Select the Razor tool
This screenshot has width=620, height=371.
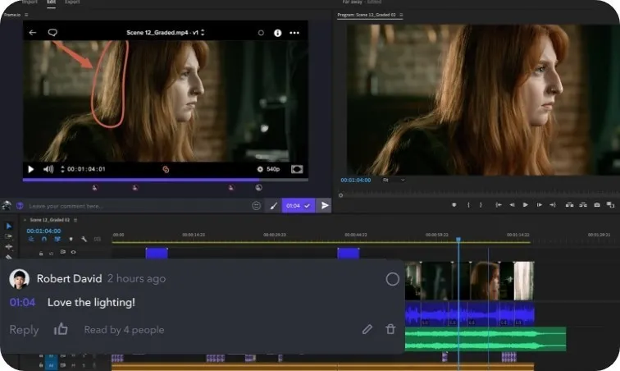pos(9,257)
